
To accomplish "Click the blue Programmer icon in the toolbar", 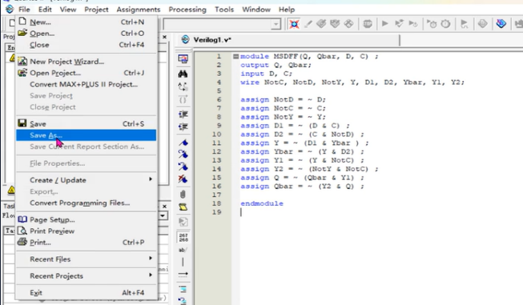I will point(501,24).
